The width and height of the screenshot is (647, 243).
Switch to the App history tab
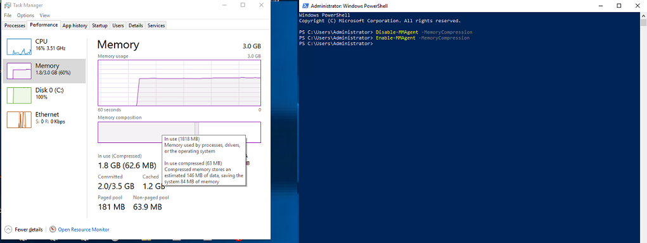pyautogui.click(x=75, y=25)
